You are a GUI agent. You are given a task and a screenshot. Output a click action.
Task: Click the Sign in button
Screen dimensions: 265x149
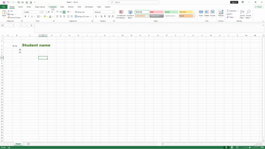(234, 2)
